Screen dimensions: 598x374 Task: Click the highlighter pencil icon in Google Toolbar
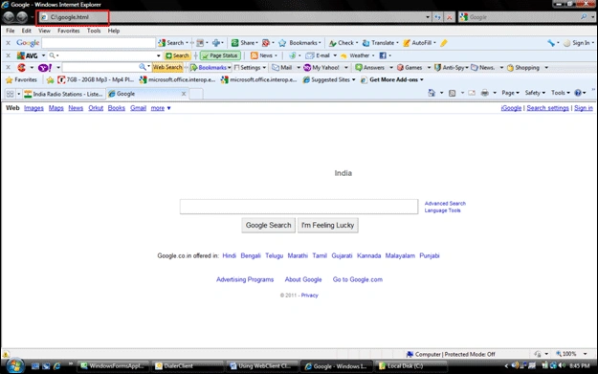(x=444, y=43)
